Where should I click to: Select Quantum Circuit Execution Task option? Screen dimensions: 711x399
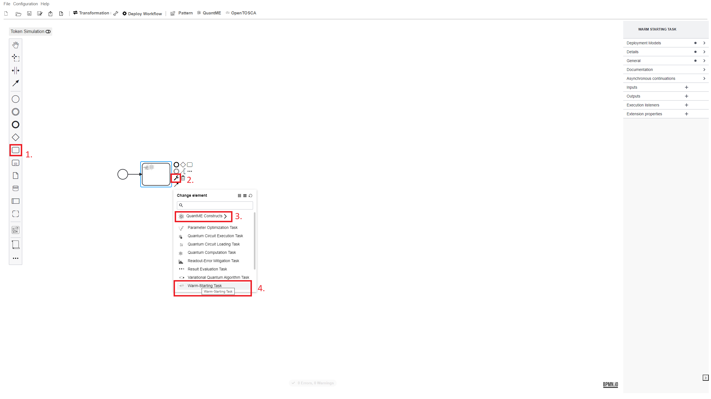tap(215, 236)
